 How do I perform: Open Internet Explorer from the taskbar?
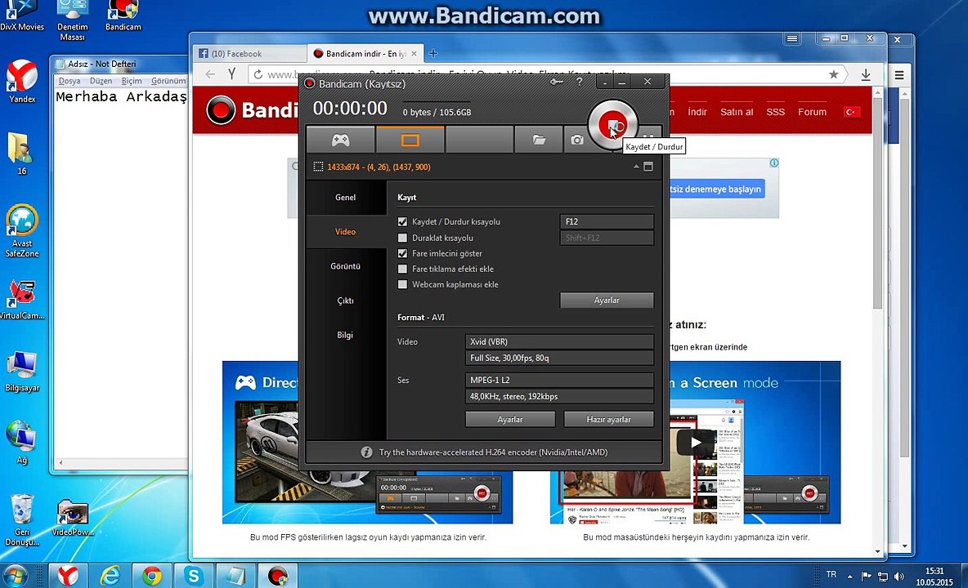110,576
